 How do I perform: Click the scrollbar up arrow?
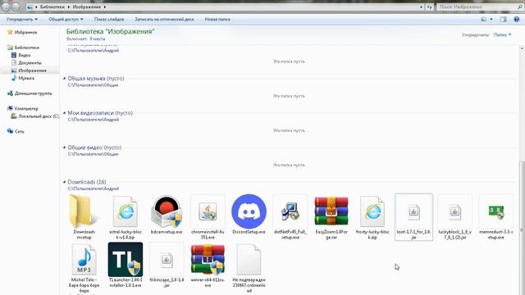pos(522,49)
